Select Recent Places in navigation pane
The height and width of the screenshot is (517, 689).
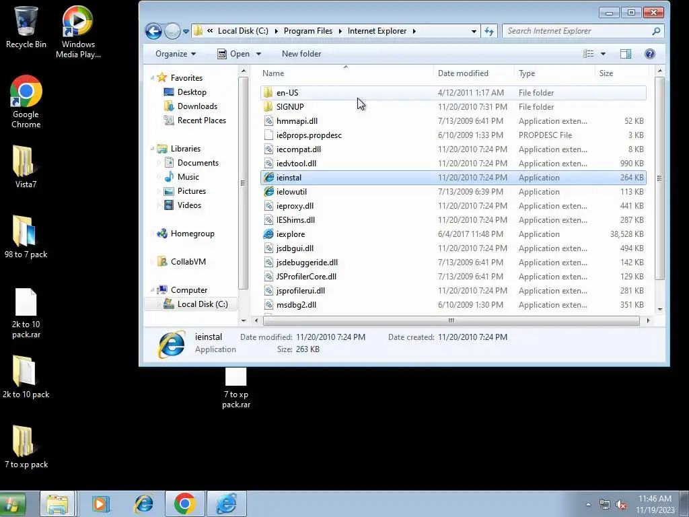[x=202, y=120]
